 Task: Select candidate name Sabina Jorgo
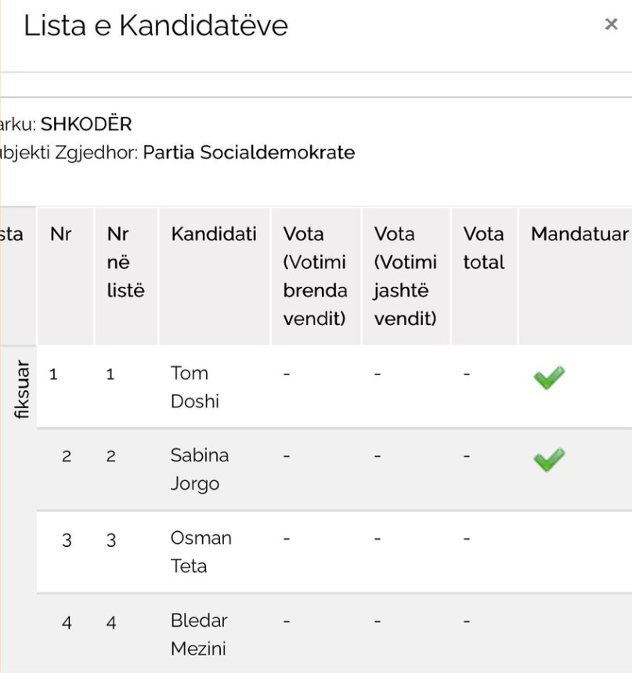click(195, 469)
